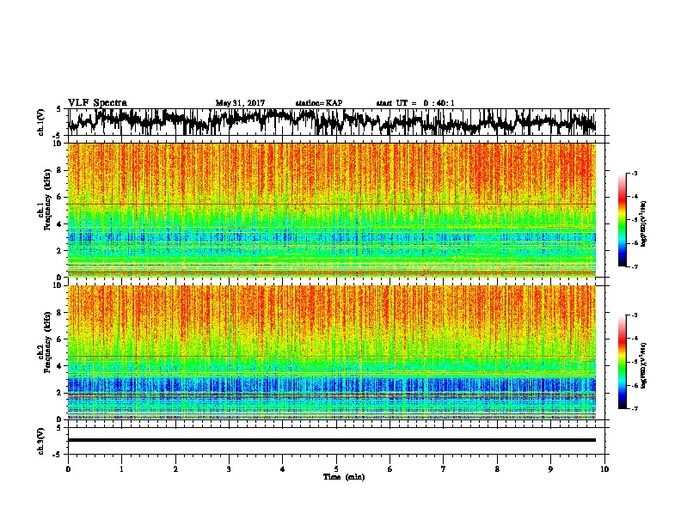Image resolution: width=681 pixels, height=526 pixels.
Task: Click the date 'May 31, 2017'
Action: click(x=240, y=103)
